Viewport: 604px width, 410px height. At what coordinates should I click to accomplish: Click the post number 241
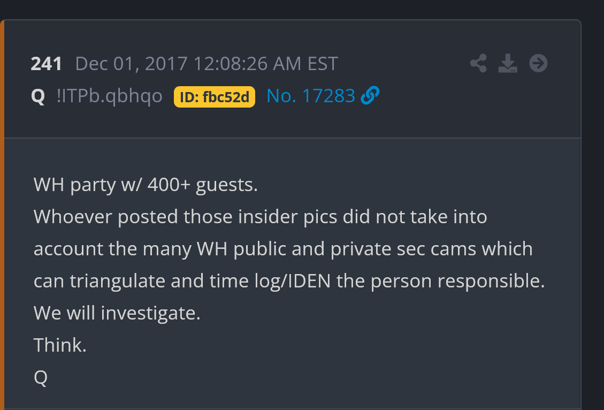47,64
